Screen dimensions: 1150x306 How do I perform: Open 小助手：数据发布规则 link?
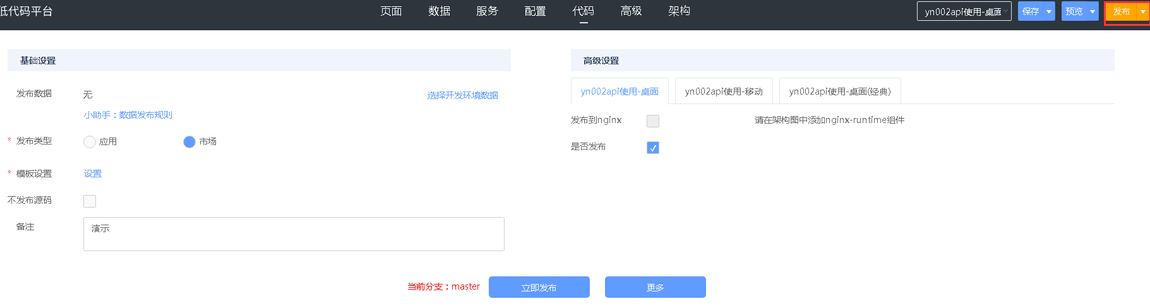(128, 115)
